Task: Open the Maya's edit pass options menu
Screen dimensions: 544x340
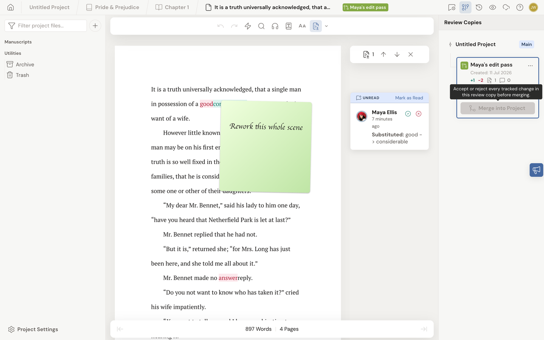Action: (530, 65)
